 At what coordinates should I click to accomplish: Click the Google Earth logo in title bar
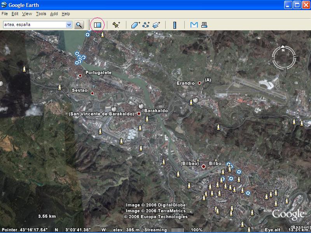click(x=4, y=5)
